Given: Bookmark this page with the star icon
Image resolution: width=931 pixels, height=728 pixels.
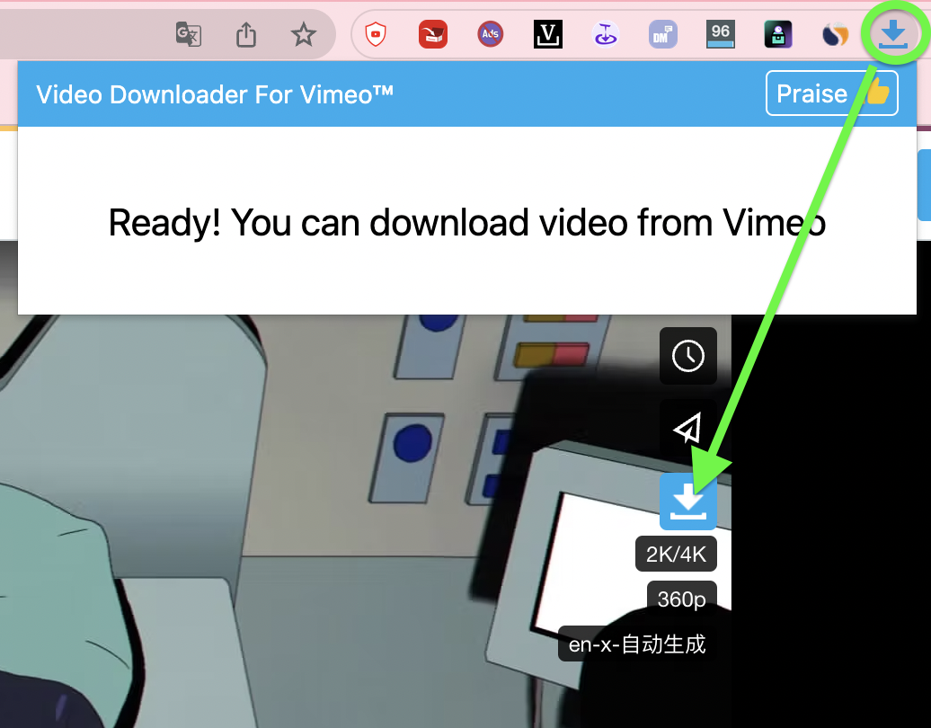Looking at the screenshot, I should (x=304, y=34).
